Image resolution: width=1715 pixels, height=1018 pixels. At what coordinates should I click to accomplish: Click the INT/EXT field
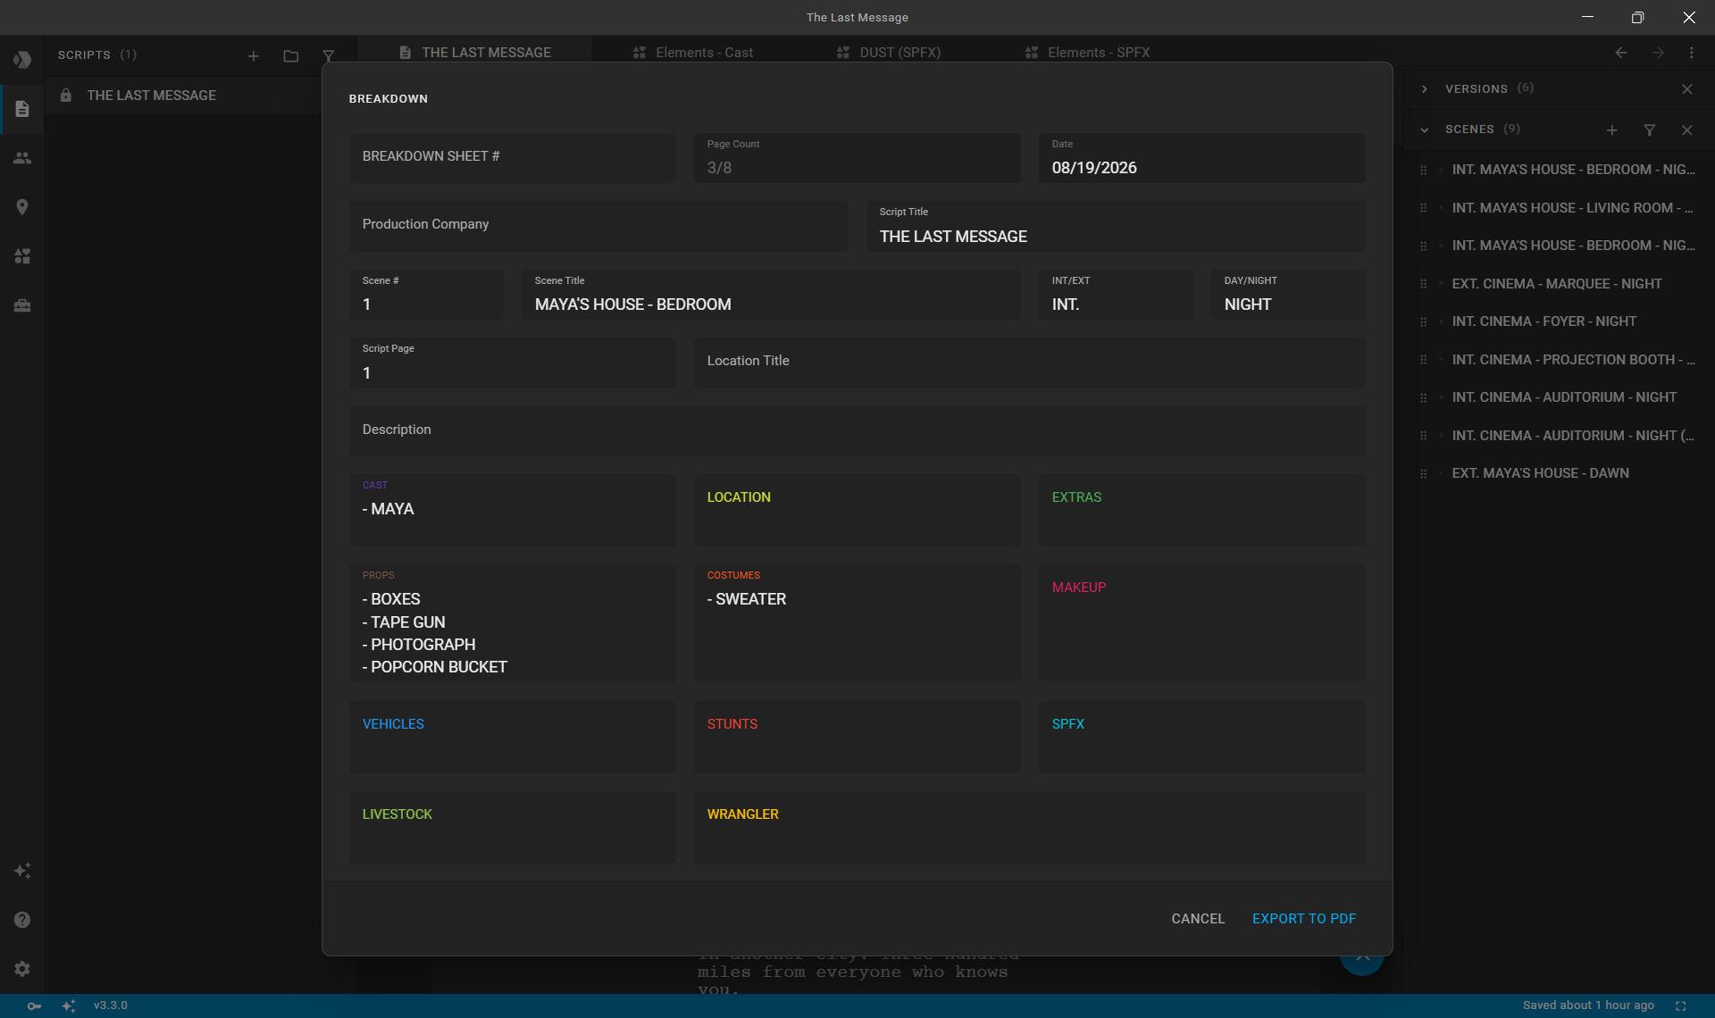[x=1116, y=294]
